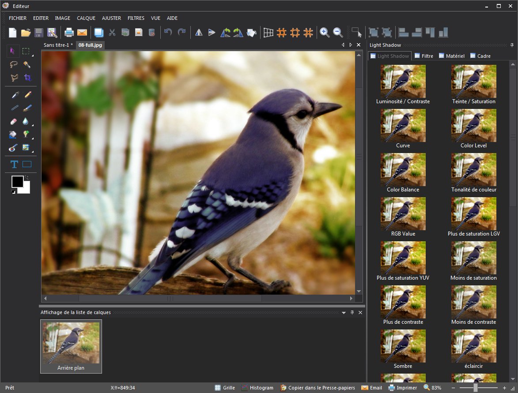Viewport: 518px width, 393px height.
Task: Save the image with the floppy icon
Action: [x=39, y=32]
